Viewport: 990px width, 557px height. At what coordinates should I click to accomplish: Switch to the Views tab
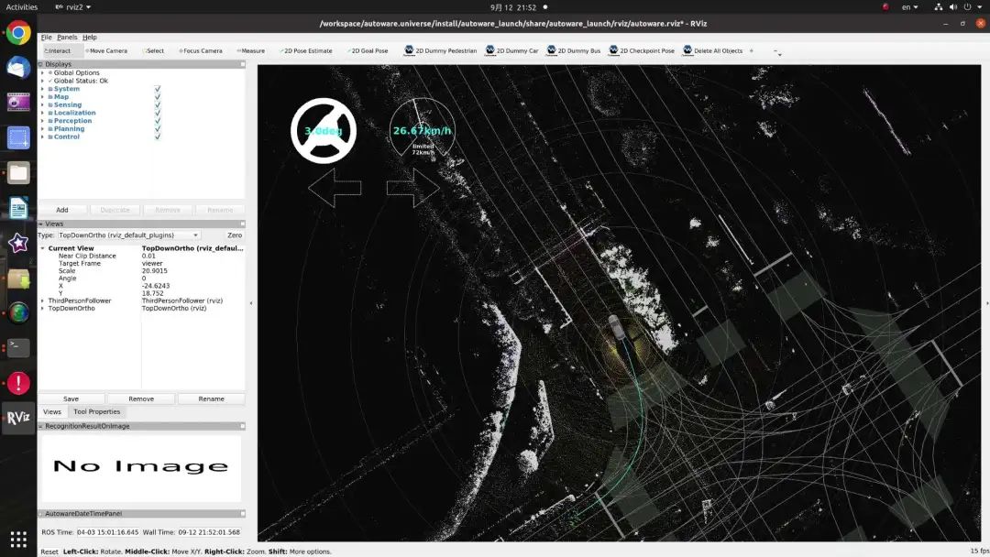point(51,411)
